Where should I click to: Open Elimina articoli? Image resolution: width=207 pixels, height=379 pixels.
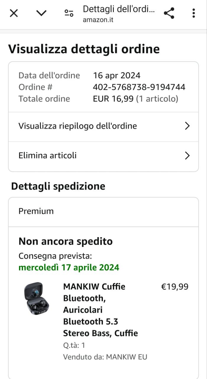pyautogui.click(x=47, y=155)
